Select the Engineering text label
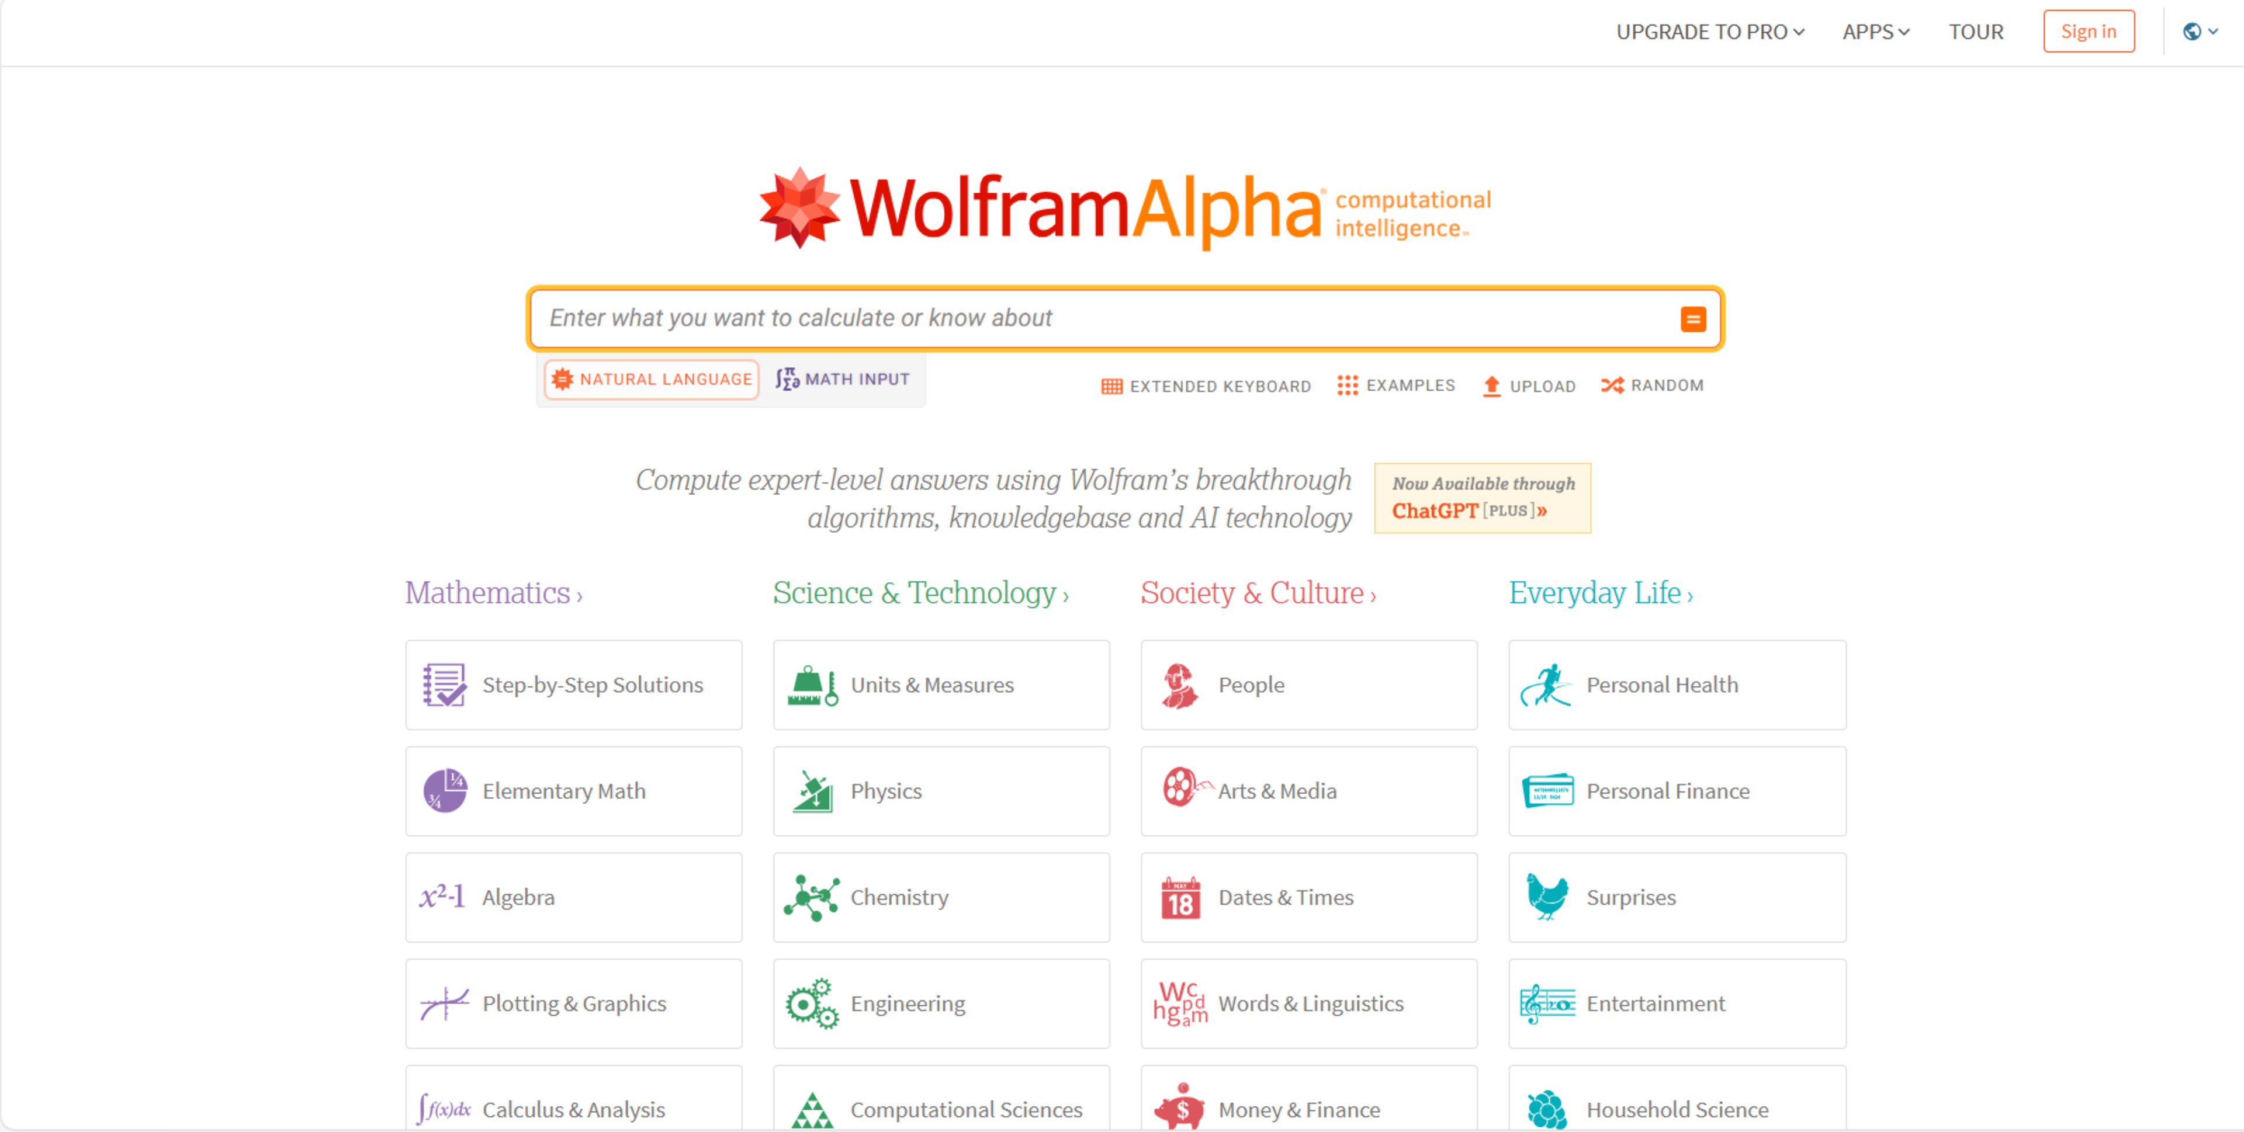The image size is (2244, 1132). pyautogui.click(x=908, y=1003)
